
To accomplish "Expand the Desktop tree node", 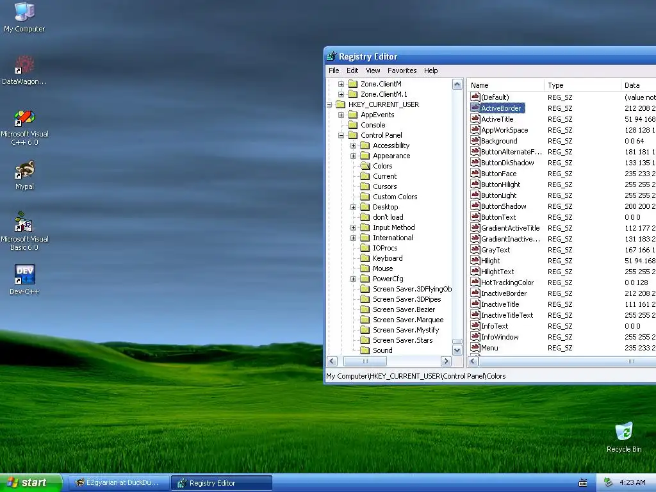I will tap(353, 207).
